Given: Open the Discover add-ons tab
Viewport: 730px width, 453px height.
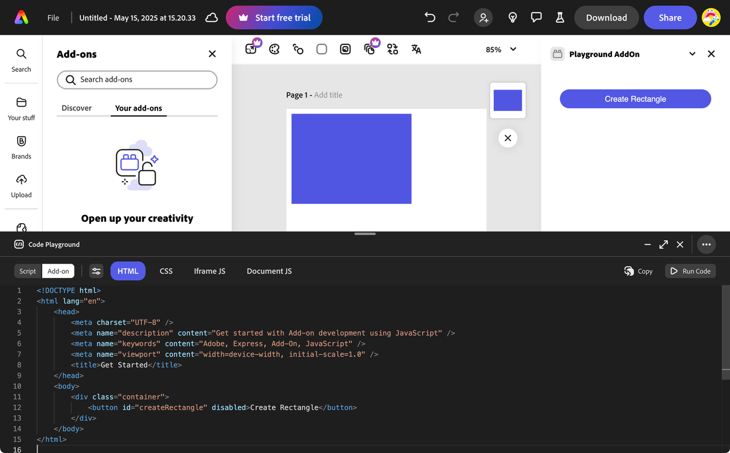Looking at the screenshot, I should (x=76, y=108).
